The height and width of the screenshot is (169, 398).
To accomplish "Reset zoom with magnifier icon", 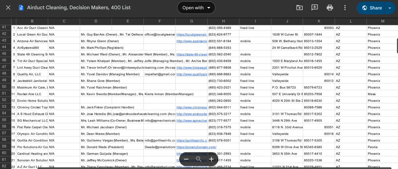I will [198, 159].
